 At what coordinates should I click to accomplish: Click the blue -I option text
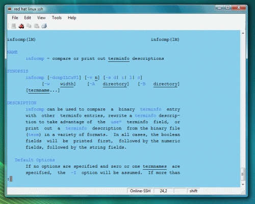pos(73,173)
